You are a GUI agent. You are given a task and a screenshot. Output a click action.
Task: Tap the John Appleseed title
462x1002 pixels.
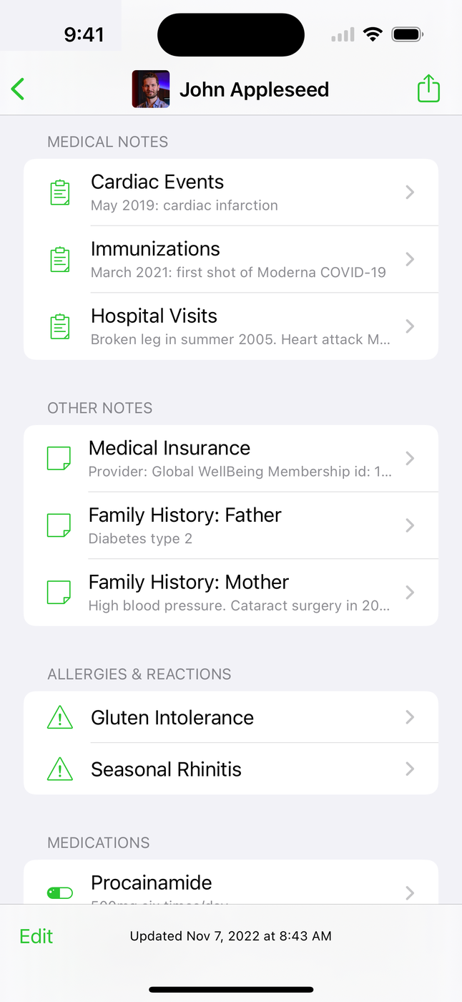click(x=254, y=89)
